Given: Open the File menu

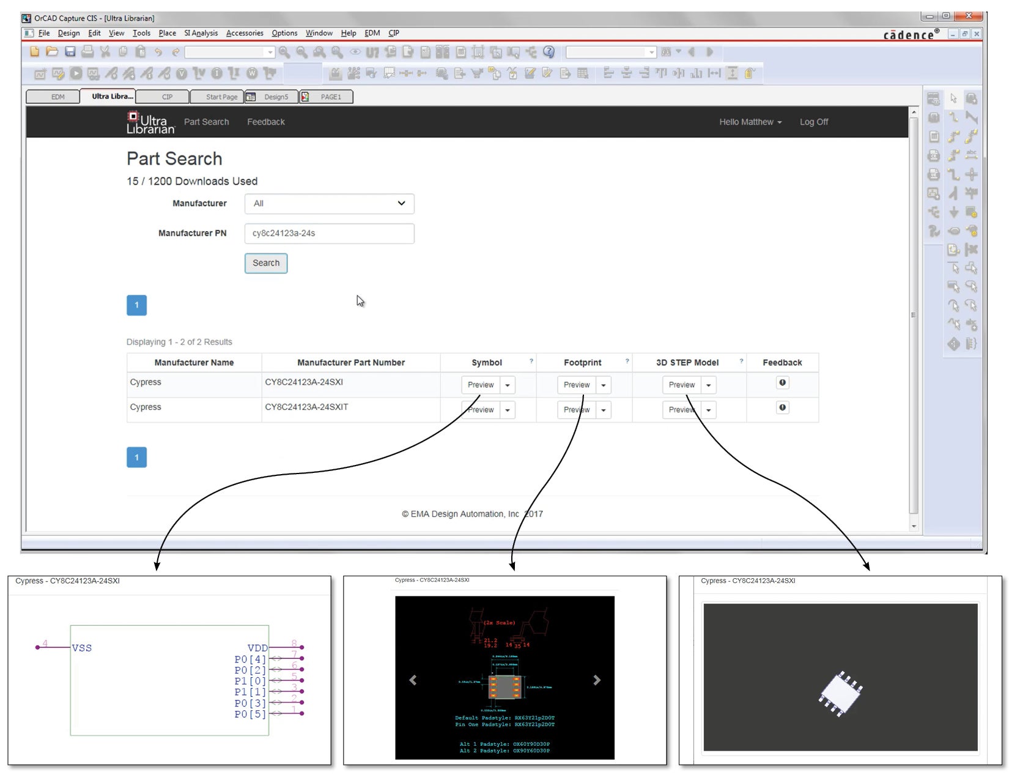Looking at the screenshot, I should [44, 33].
